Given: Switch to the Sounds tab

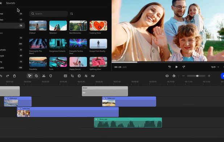Looking at the screenshot, I should coord(11,3).
